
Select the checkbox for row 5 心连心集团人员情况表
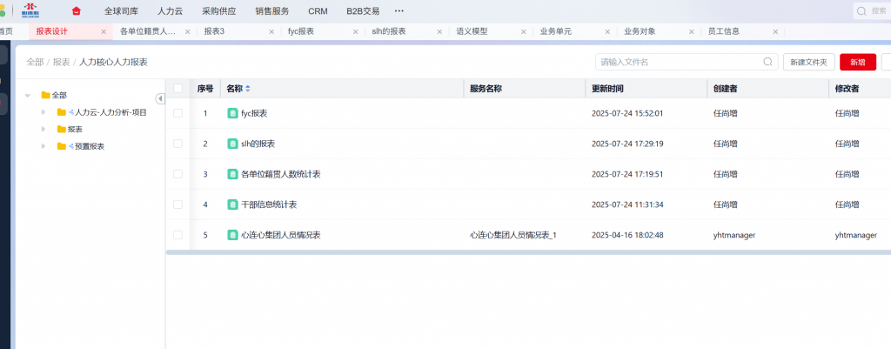pyautogui.click(x=178, y=235)
